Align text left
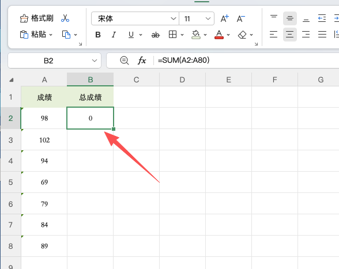Screen dimensions: 339x269 [273, 35]
